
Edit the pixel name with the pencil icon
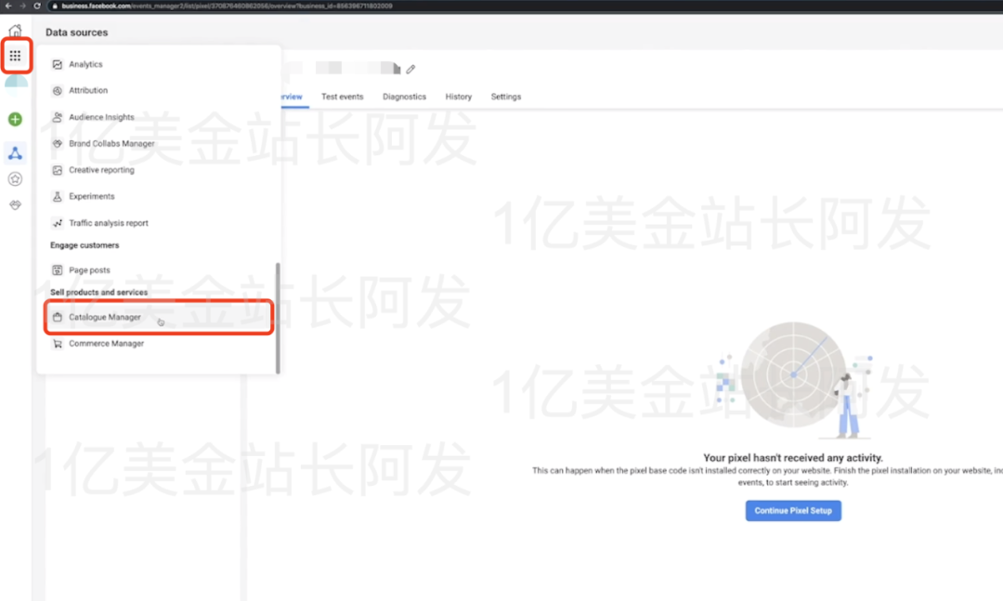pos(410,68)
